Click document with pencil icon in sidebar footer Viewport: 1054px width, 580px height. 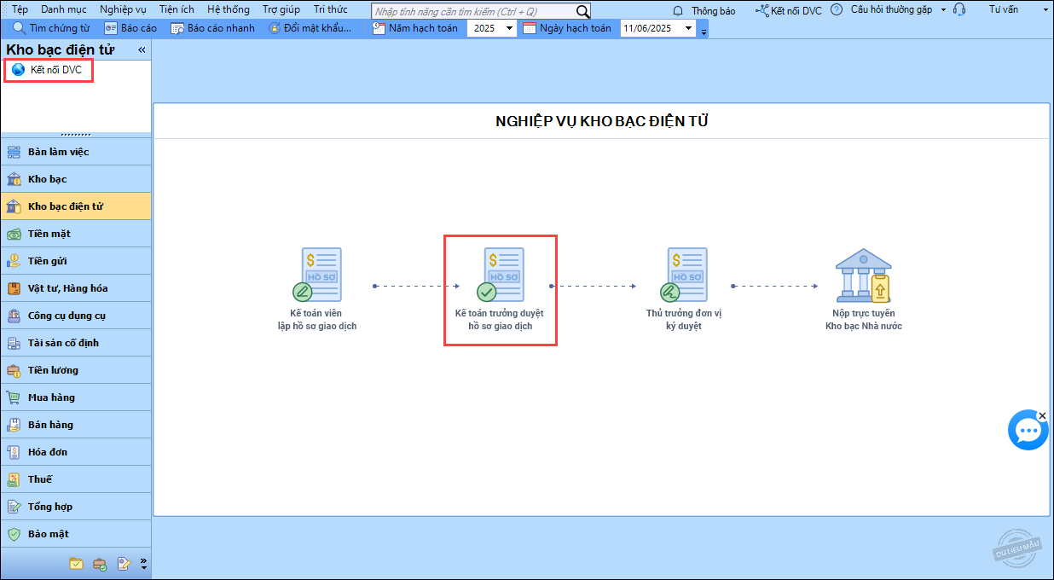pos(124,563)
